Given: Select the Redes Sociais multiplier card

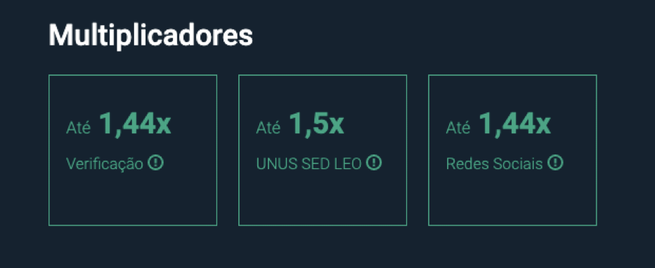Looking at the screenshot, I should tap(512, 150).
